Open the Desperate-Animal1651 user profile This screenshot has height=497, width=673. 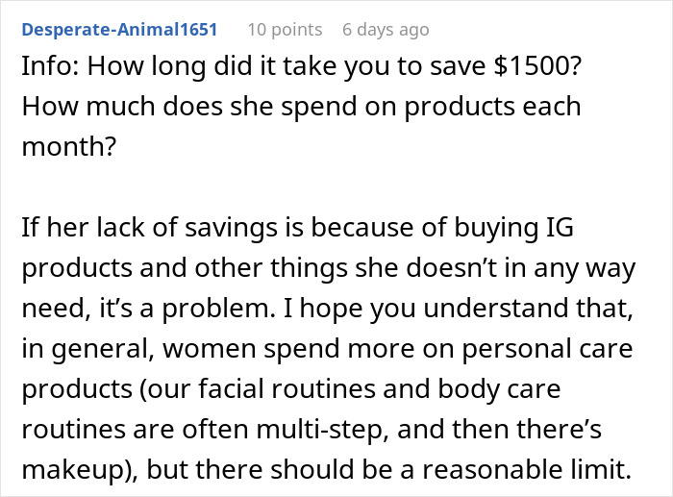click(x=119, y=30)
